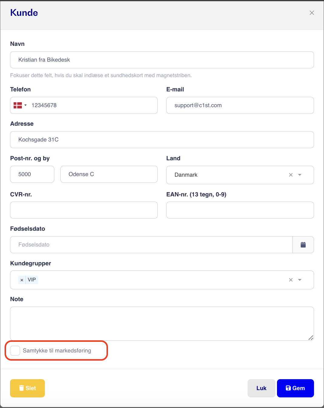Edit the city field Odense C
Viewport: 324px width, 408px height.
tap(109, 174)
